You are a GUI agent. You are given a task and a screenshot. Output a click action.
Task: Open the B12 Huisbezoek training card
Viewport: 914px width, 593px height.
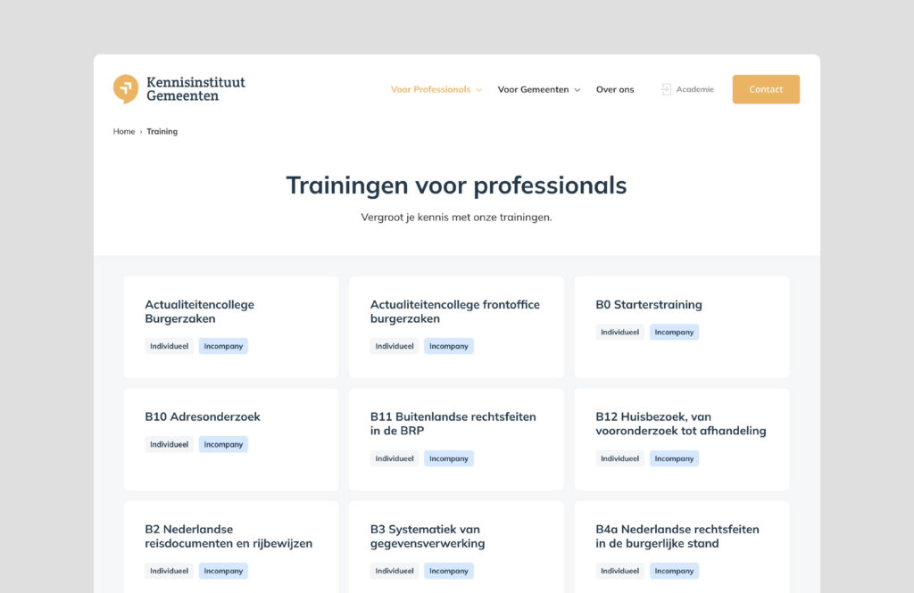(x=680, y=424)
